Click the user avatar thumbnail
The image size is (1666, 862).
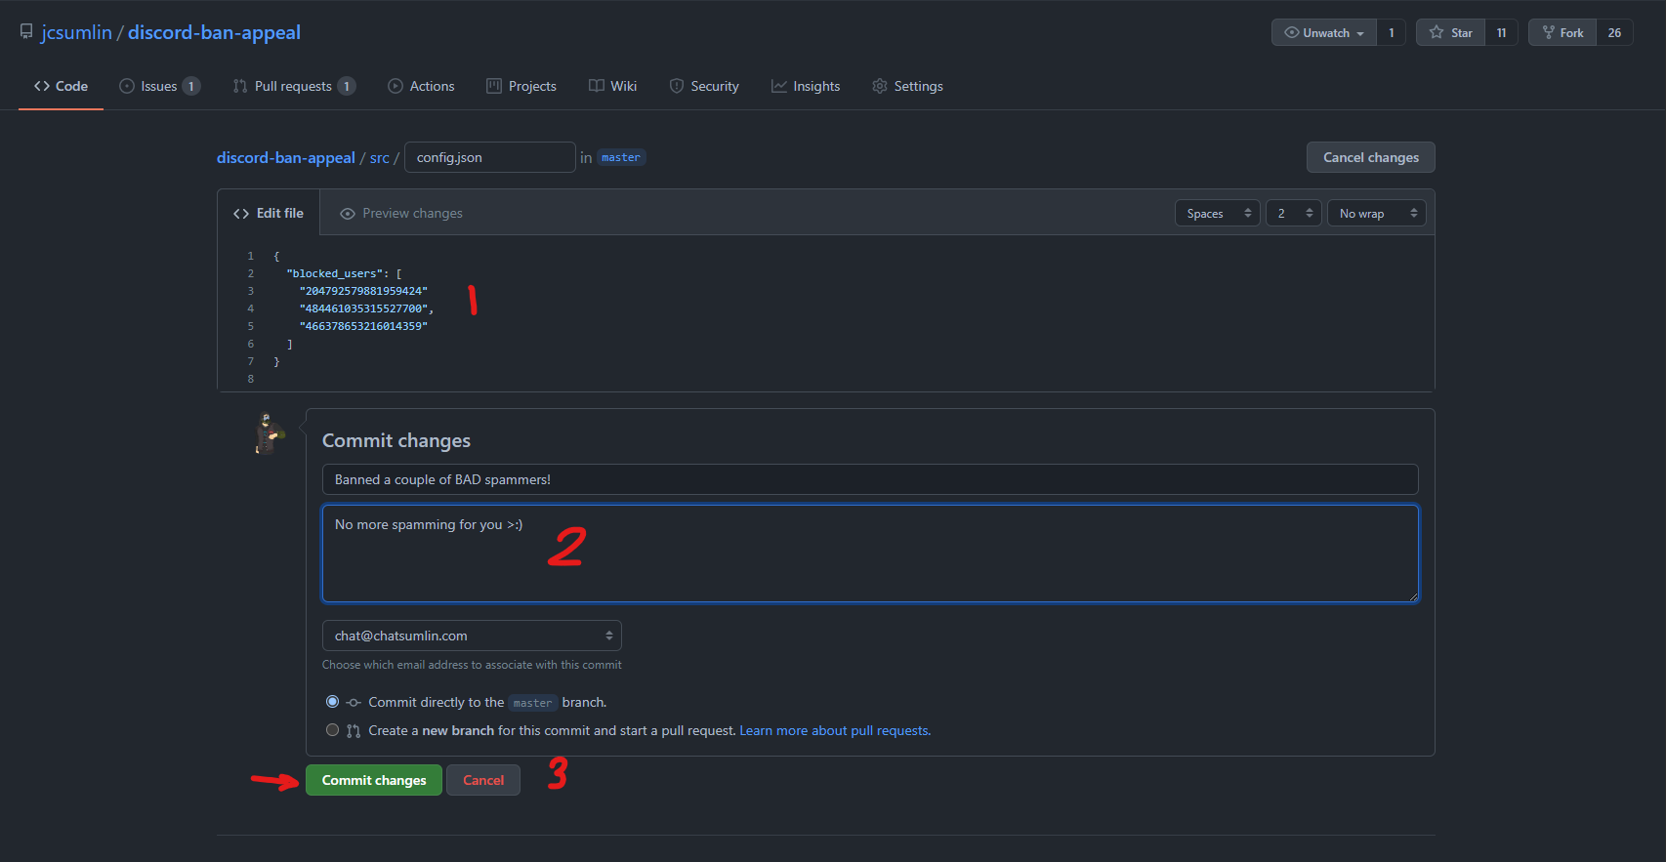point(269,433)
